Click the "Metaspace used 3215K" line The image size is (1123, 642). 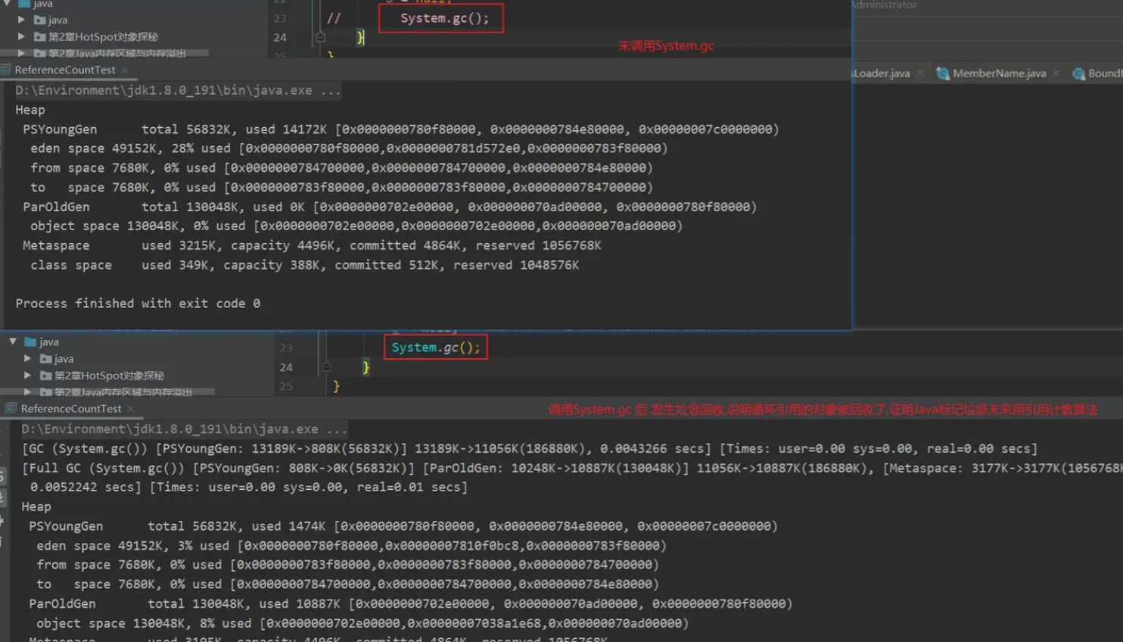(312, 245)
